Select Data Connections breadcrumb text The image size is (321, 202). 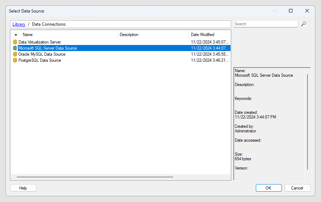coord(49,24)
